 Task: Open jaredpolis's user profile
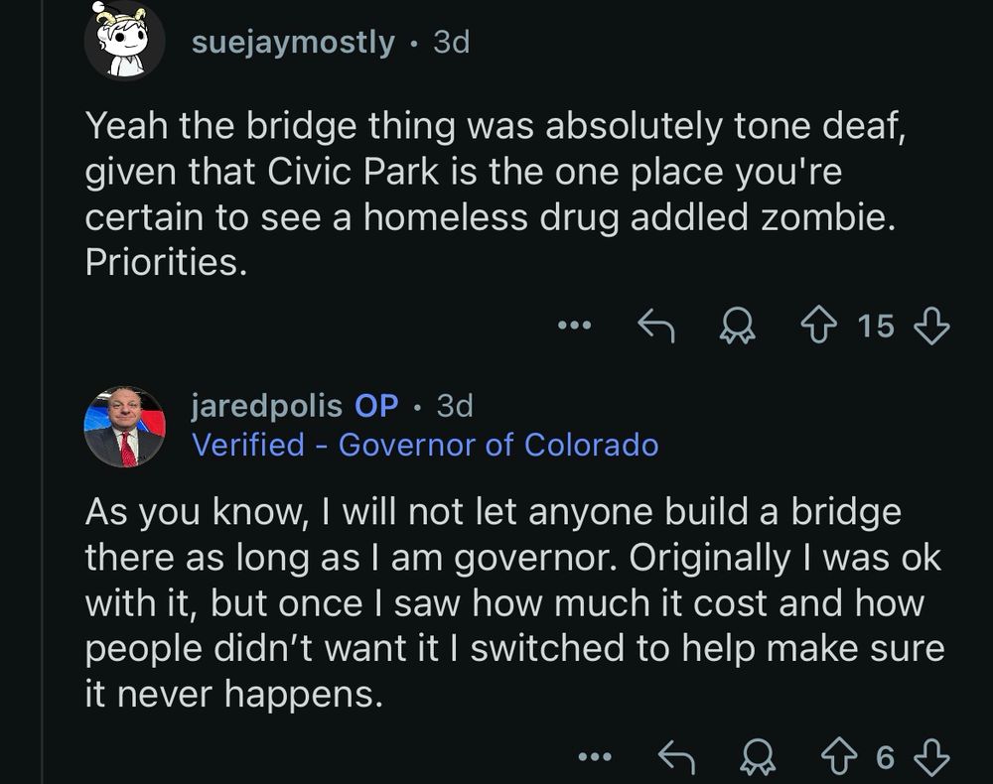(x=265, y=406)
